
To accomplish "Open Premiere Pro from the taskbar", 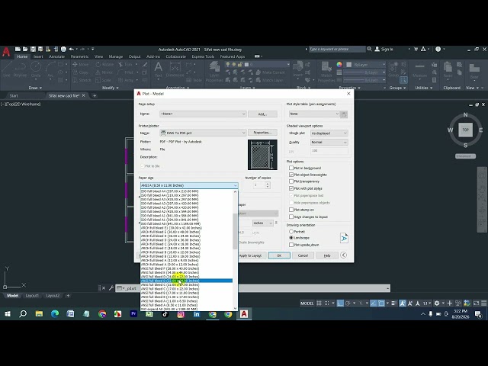I will [x=133, y=314].
